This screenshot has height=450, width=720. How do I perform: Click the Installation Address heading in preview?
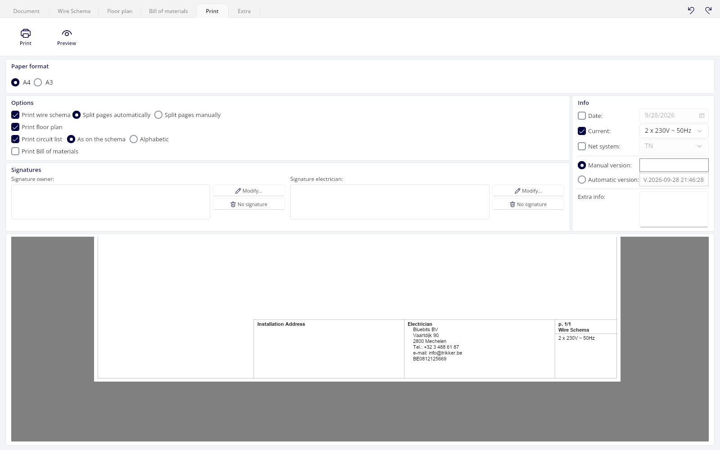281,324
